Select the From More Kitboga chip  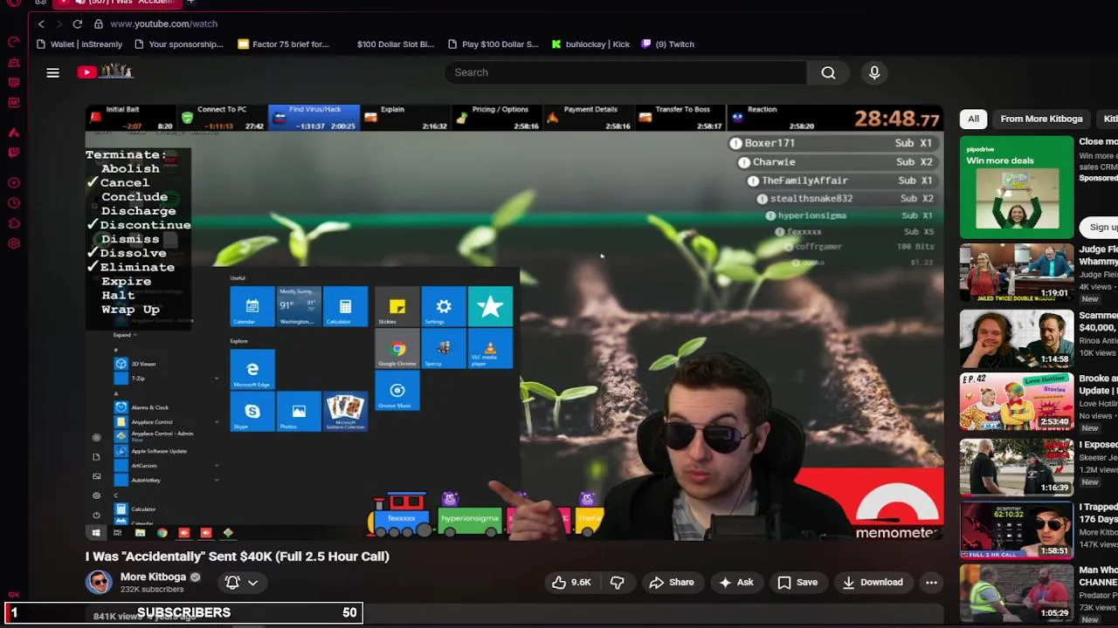point(1041,119)
